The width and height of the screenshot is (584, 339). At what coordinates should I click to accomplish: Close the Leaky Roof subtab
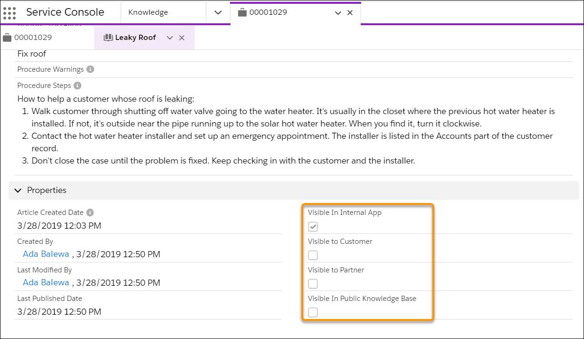pyautogui.click(x=182, y=38)
